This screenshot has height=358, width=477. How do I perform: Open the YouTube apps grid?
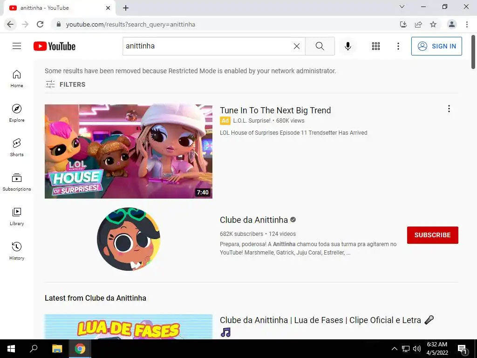point(376,46)
